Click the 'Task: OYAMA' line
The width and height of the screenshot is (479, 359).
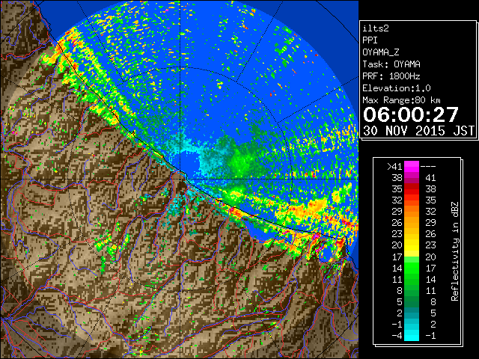pos(391,64)
